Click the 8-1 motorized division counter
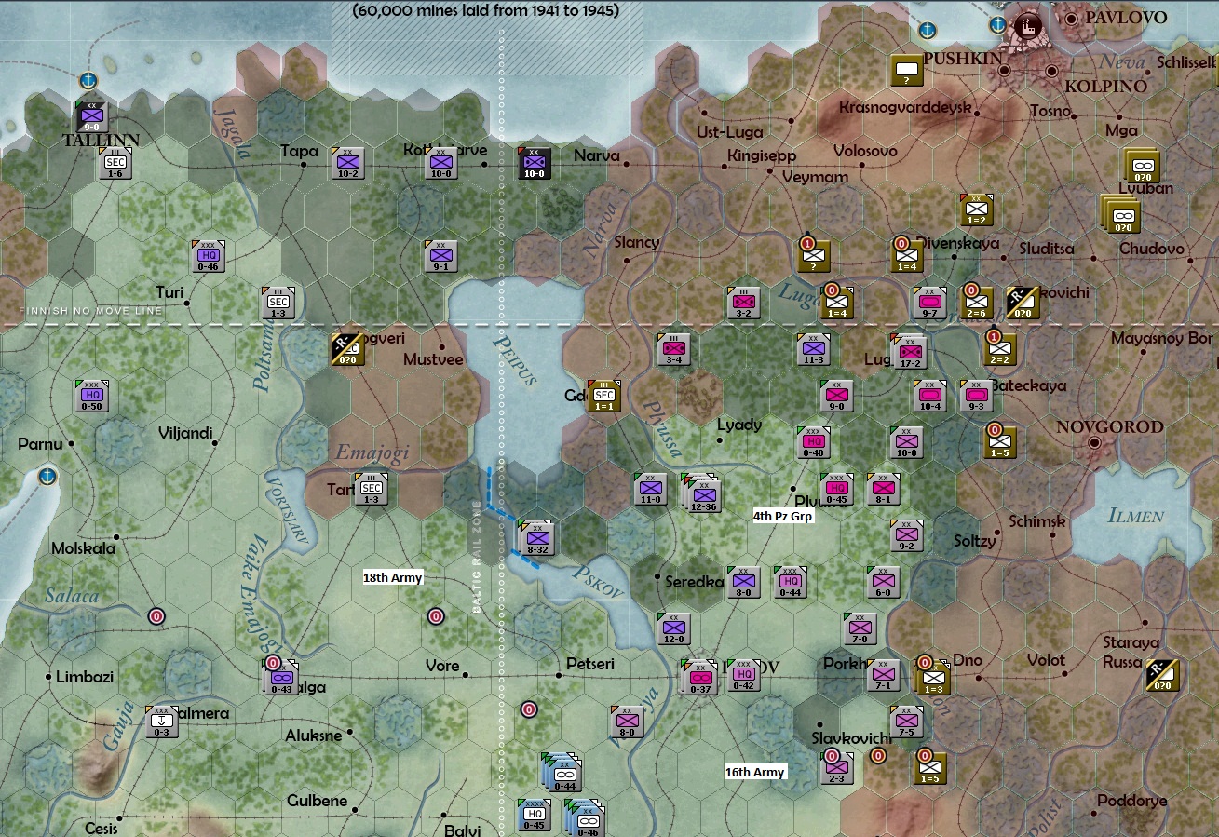Viewport: 1219px width, 837px height. pos(883,489)
